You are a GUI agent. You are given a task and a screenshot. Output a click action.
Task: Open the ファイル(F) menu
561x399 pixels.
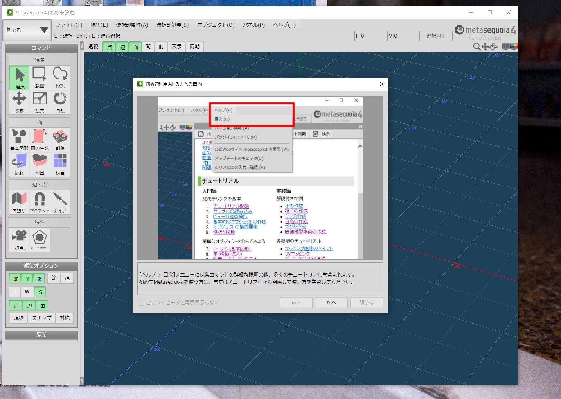(69, 25)
